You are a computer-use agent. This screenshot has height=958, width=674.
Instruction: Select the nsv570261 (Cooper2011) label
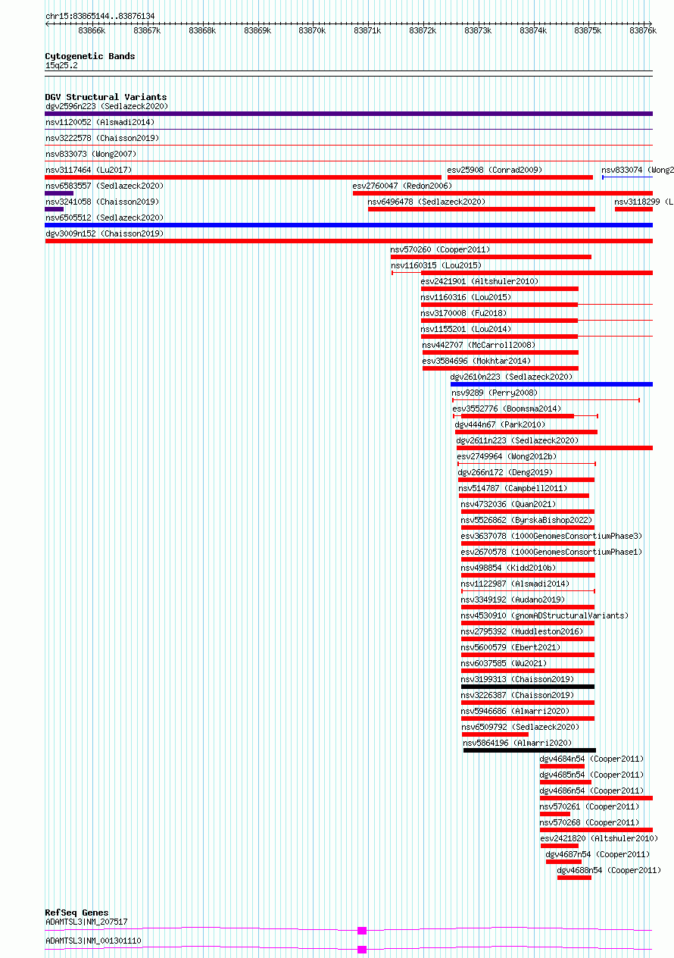[x=589, y=807]
